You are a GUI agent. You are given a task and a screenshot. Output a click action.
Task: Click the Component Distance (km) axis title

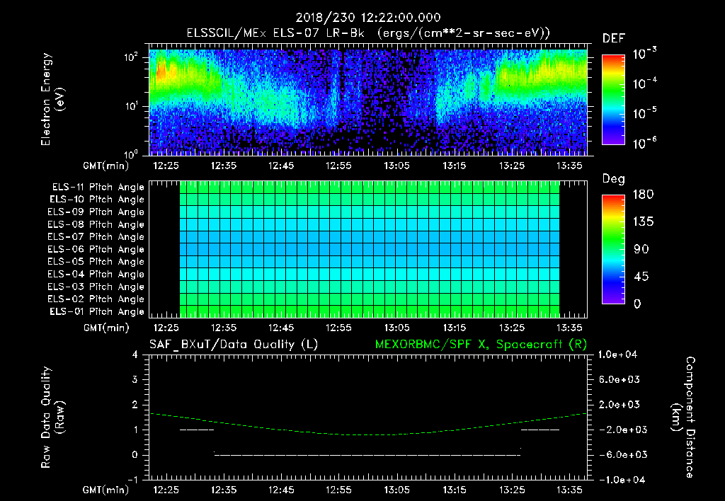(x=683, y=417)
